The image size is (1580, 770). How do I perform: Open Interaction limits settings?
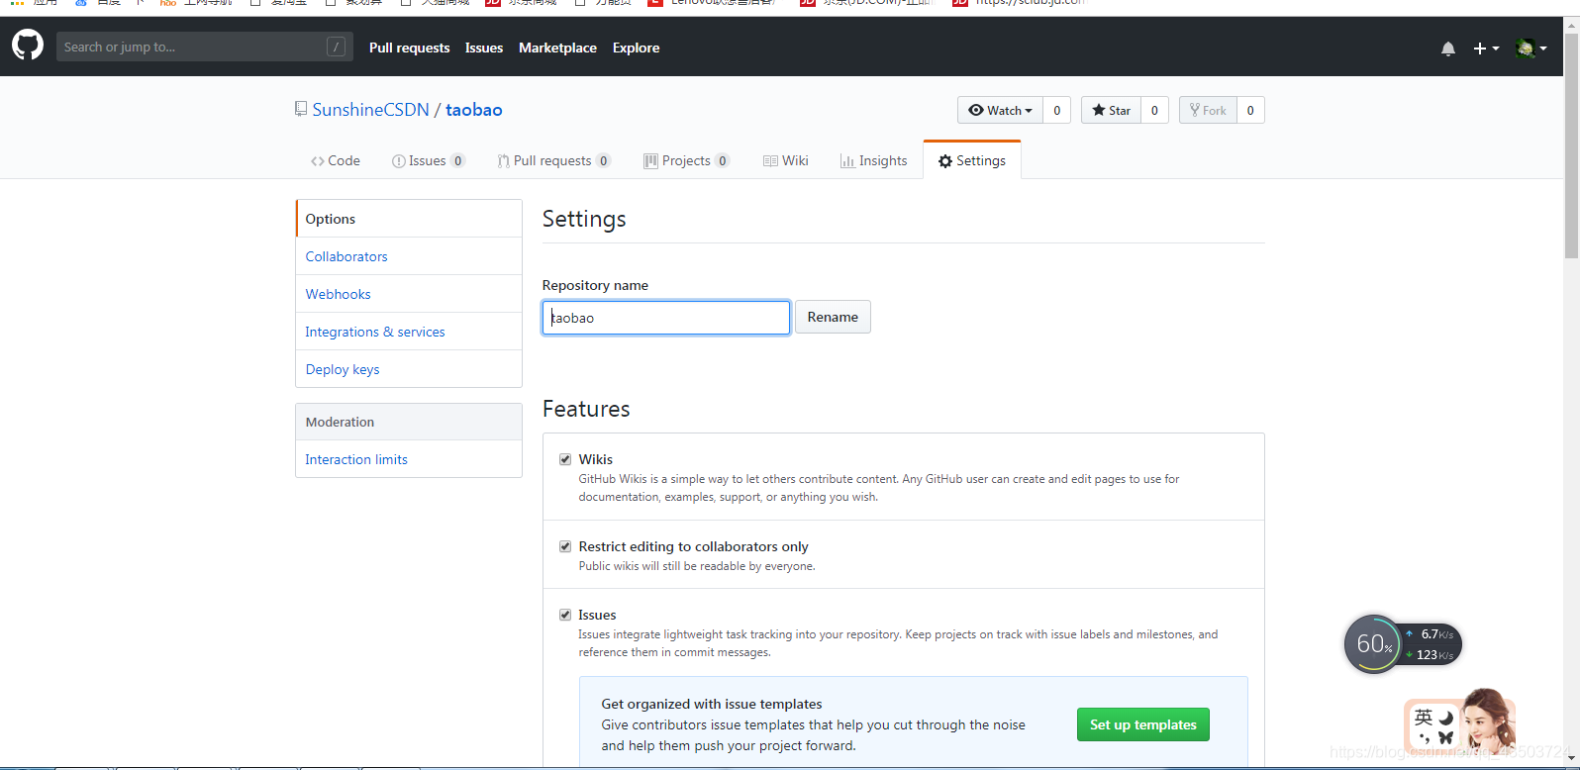tap(409, 459)
